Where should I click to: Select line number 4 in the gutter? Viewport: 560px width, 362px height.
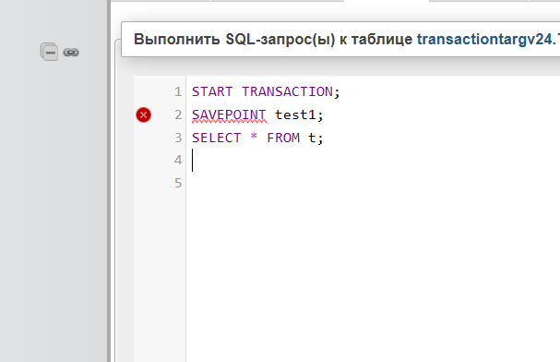coord(178,160)
